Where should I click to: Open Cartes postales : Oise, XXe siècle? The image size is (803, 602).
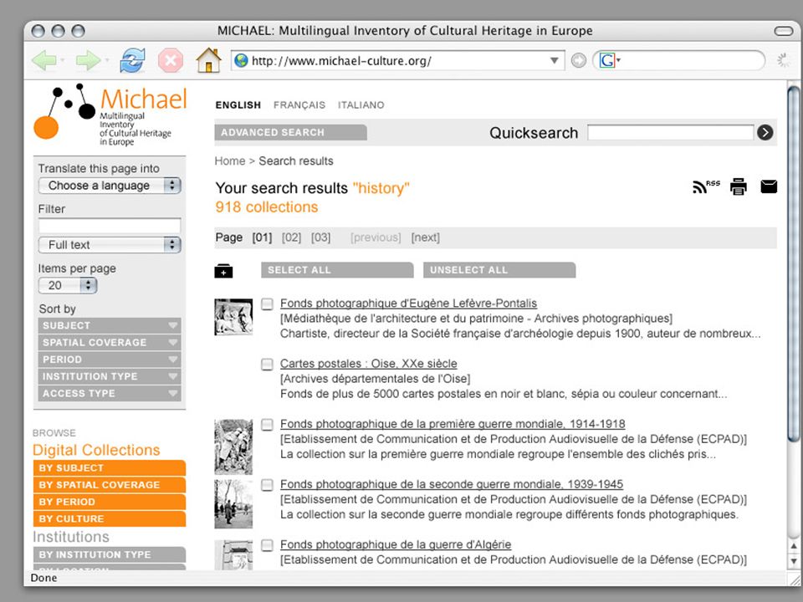coord(369,364)
